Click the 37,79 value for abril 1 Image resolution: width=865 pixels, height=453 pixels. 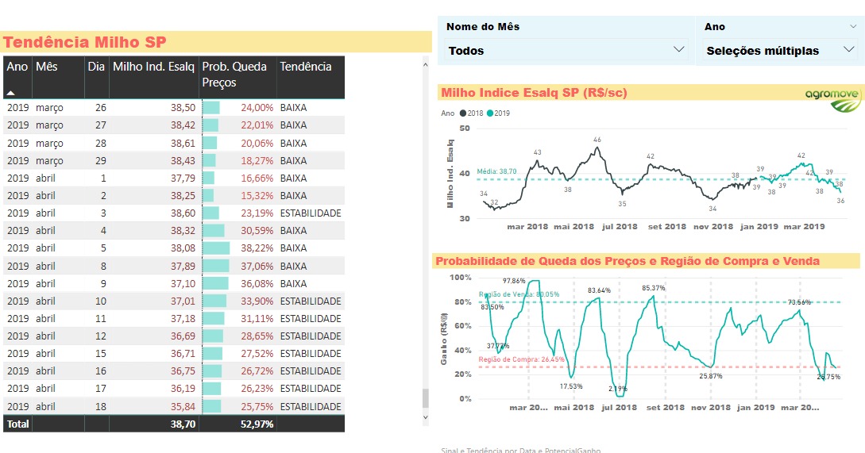click(183, 178)
